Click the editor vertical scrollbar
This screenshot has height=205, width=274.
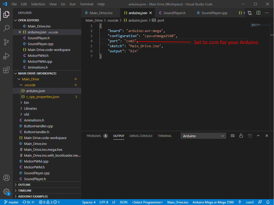point(272,77)
